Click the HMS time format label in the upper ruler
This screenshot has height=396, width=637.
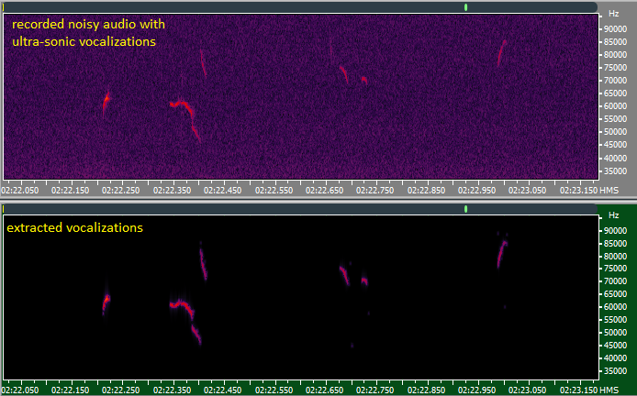[609, 190]
